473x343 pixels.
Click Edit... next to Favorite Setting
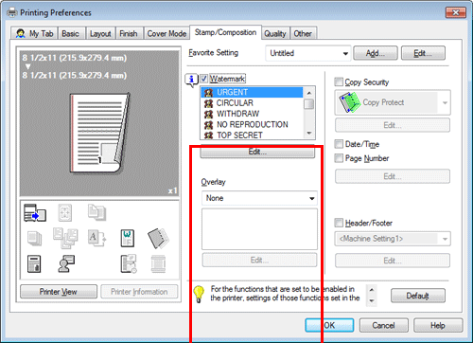(x=423, y=53)
